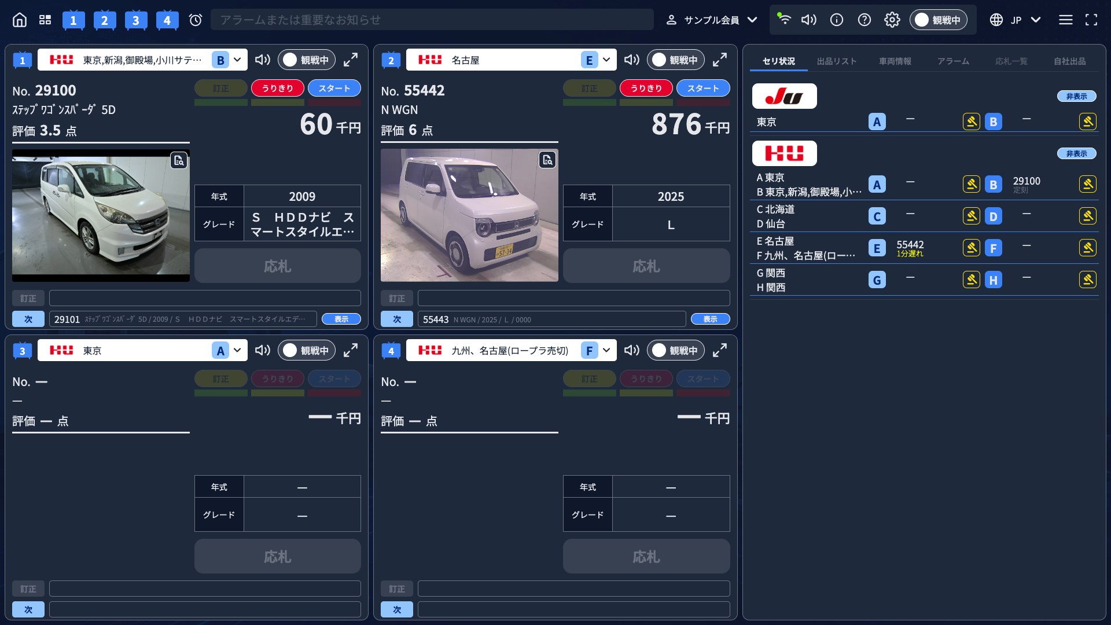Open the JP language dropdown
This screenshot has height=625, width=1111.
click(1016, 20)
